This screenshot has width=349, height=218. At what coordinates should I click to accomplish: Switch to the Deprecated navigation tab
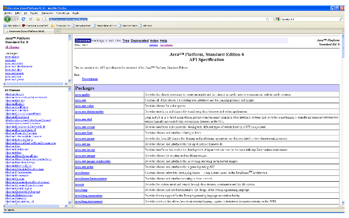click(140, 40)
